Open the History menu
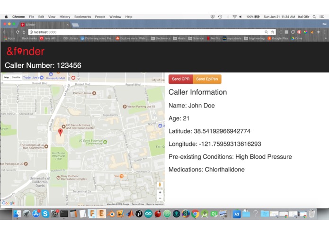329x234 pixels. pyautogui.click(x=65, y=17)
